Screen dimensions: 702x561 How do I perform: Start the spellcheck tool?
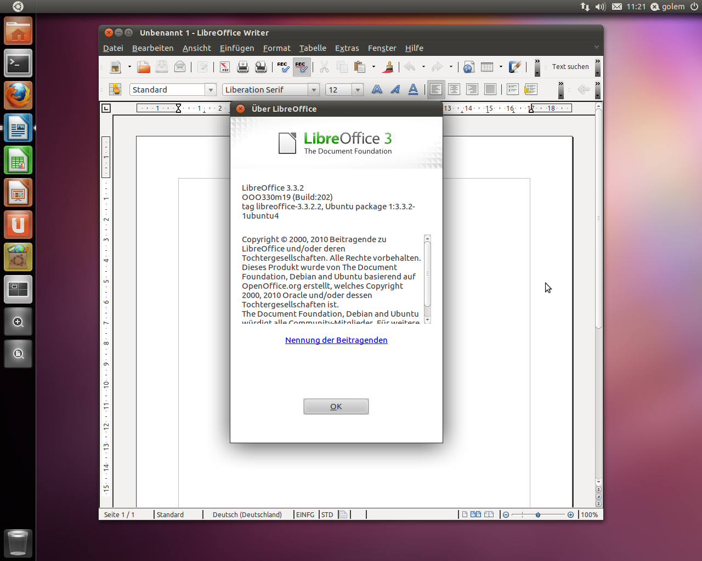283,66
